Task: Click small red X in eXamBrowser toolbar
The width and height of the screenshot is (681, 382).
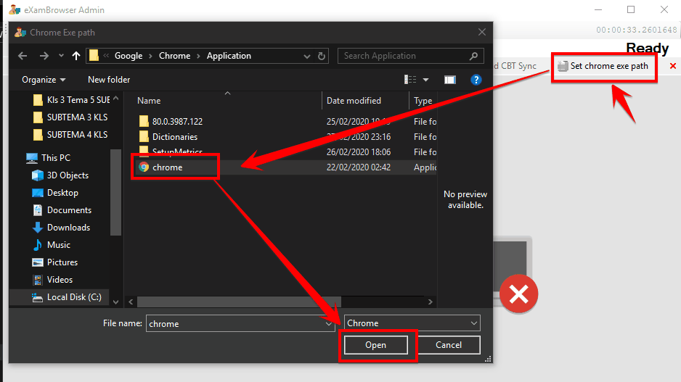Action: click(673, 66)
